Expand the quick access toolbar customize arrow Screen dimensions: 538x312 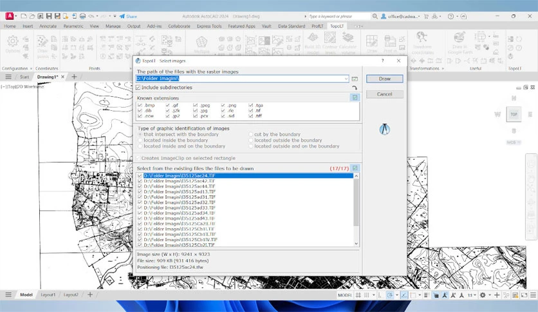pyautogui.click(x=115, y=16)
